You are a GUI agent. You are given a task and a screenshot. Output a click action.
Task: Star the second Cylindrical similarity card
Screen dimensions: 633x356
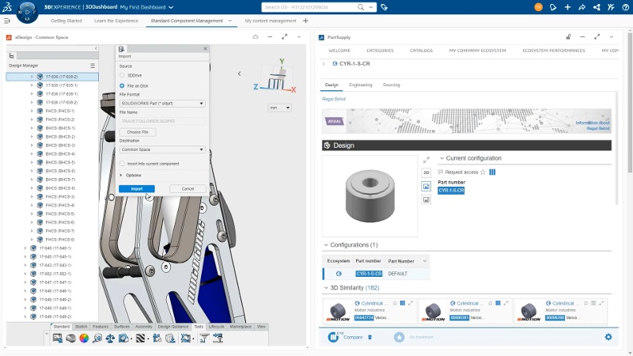[x=490, y=303]
